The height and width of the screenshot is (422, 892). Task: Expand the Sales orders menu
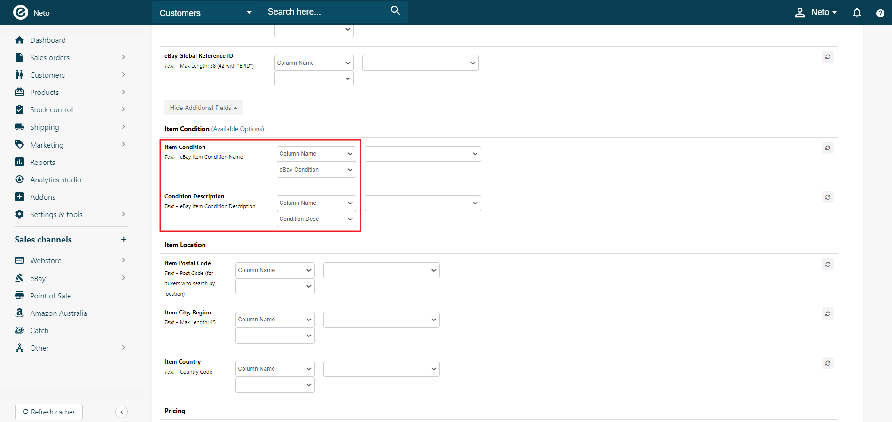(124, 57)
